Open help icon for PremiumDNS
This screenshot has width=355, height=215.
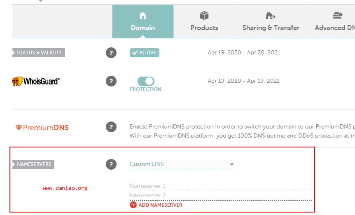click(111, 127)
